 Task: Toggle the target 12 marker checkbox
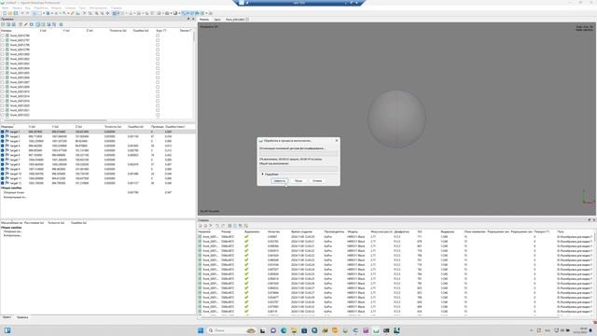tap(2, 183)
